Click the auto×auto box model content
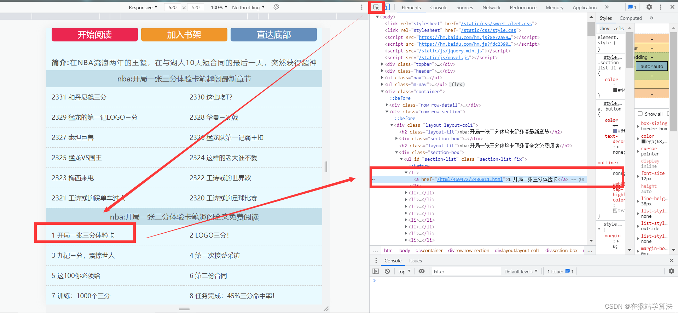Viewport: 678px width, 313px height. [x=651, y=66]
